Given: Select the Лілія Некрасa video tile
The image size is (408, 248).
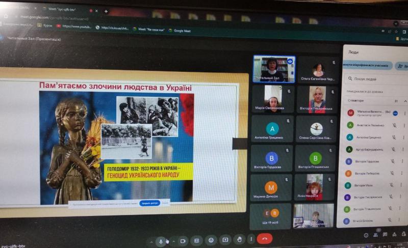Looking at the screenshot, I should 314,187.
